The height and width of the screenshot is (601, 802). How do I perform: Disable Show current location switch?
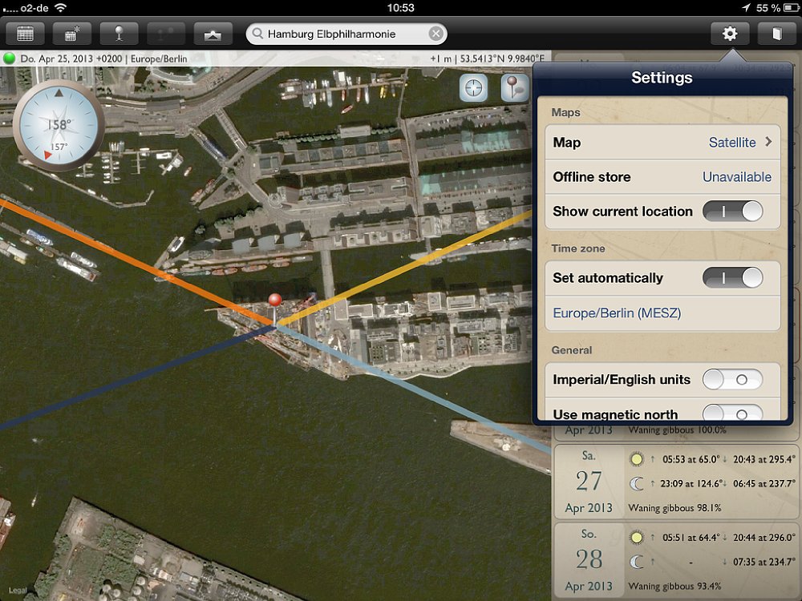732,212
